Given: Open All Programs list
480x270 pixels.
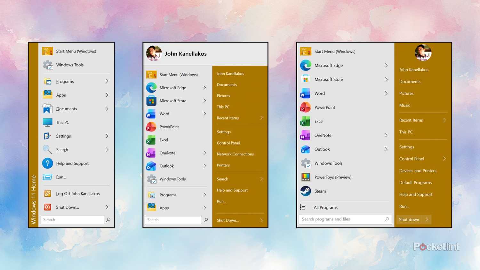Looking at the screenshot, I should coord(326,207).
